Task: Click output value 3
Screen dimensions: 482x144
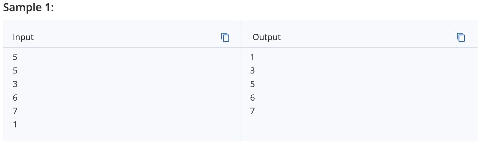Action: pyautogui.click(x=253, y=70)
